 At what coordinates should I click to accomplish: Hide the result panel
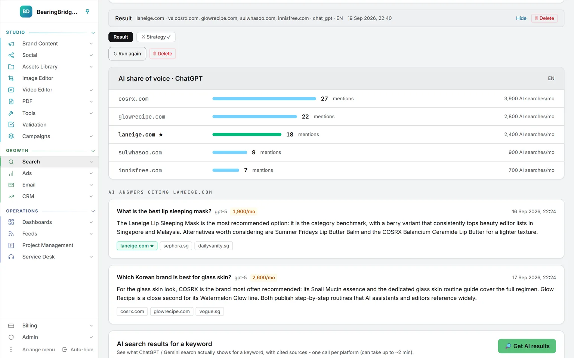521,18
